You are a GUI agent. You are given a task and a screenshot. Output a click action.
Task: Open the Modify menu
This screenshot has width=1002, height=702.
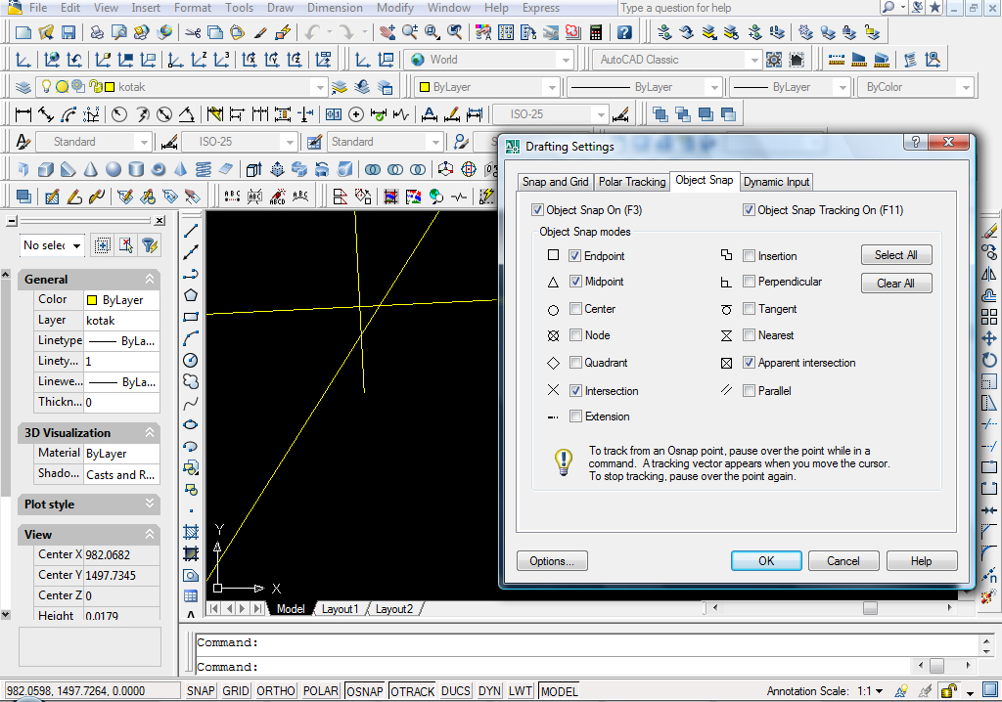pos(395,8)
